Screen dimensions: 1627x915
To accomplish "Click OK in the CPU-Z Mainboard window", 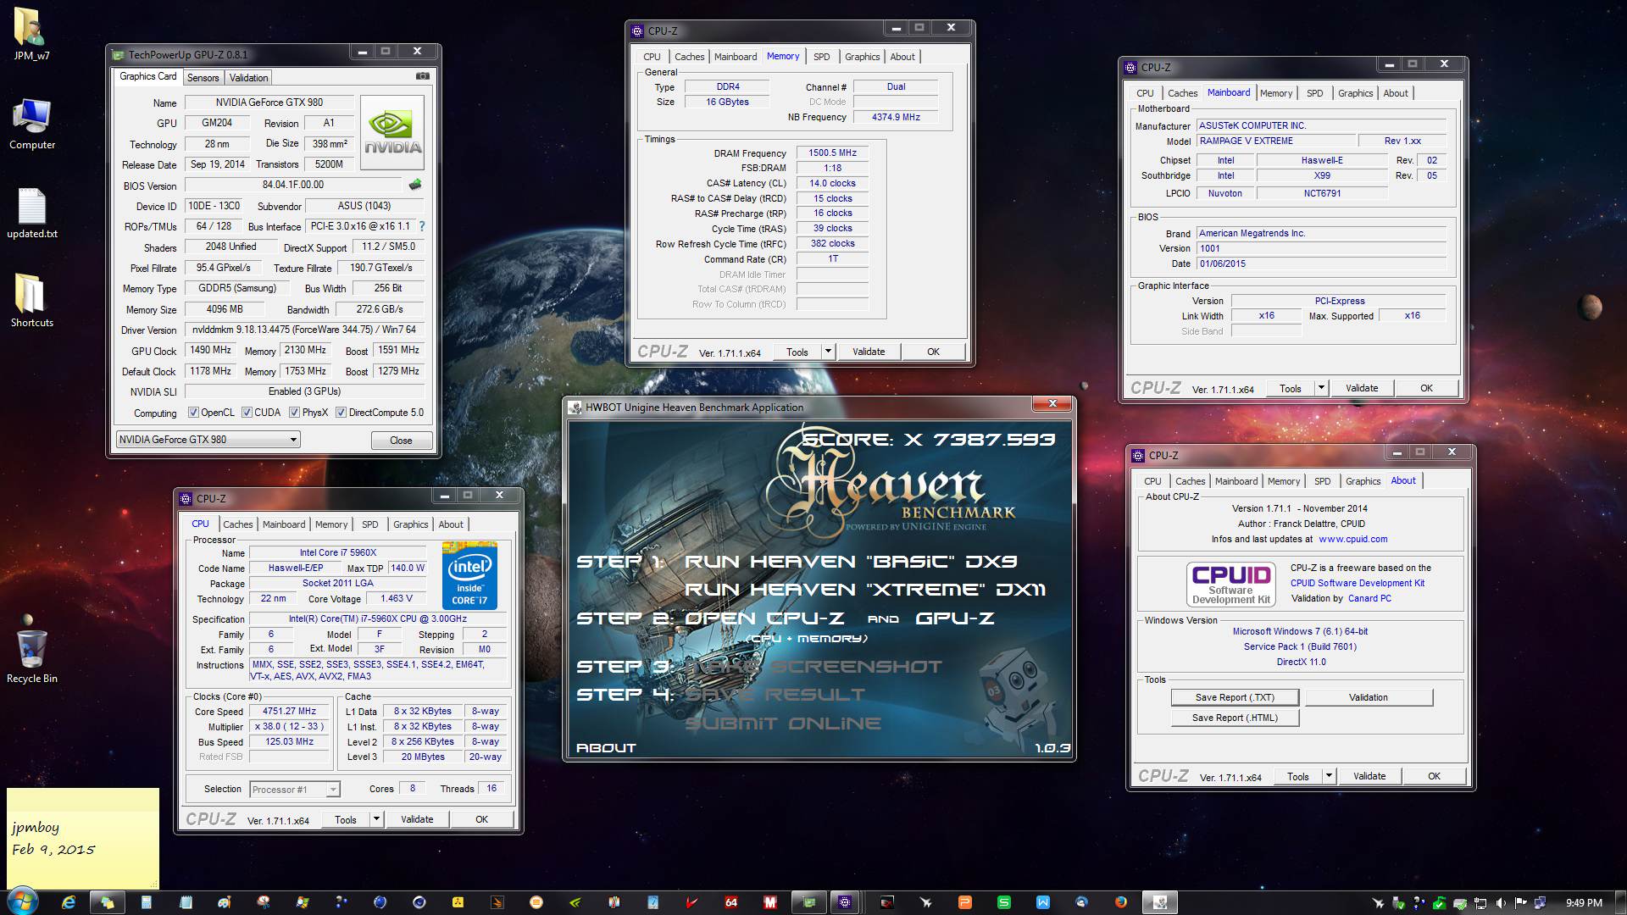I will [x=1426, y=388].
